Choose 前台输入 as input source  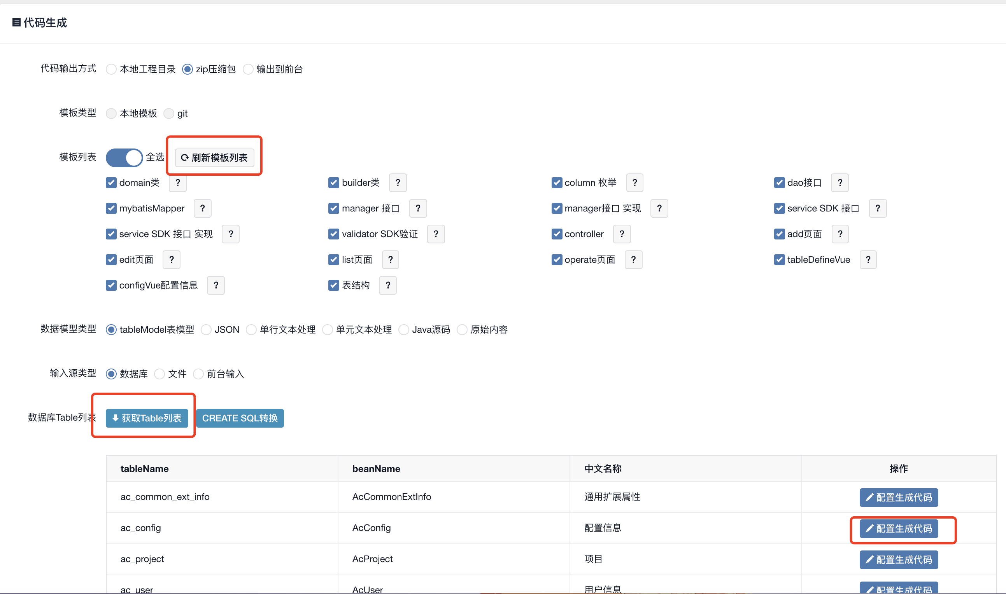(x=198, y=374)
